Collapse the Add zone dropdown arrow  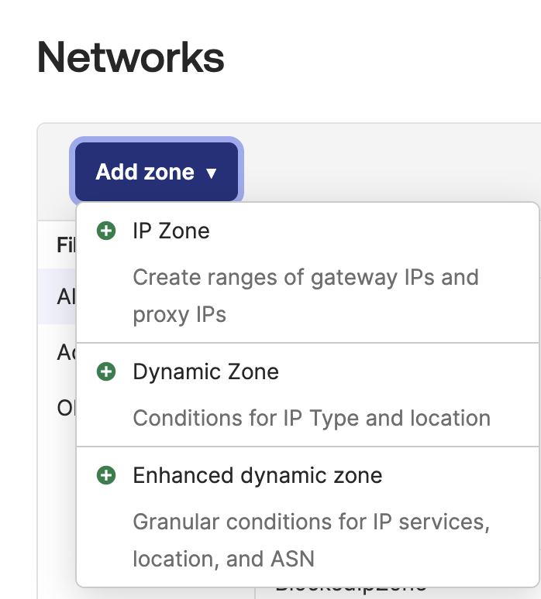click(212, 173)
